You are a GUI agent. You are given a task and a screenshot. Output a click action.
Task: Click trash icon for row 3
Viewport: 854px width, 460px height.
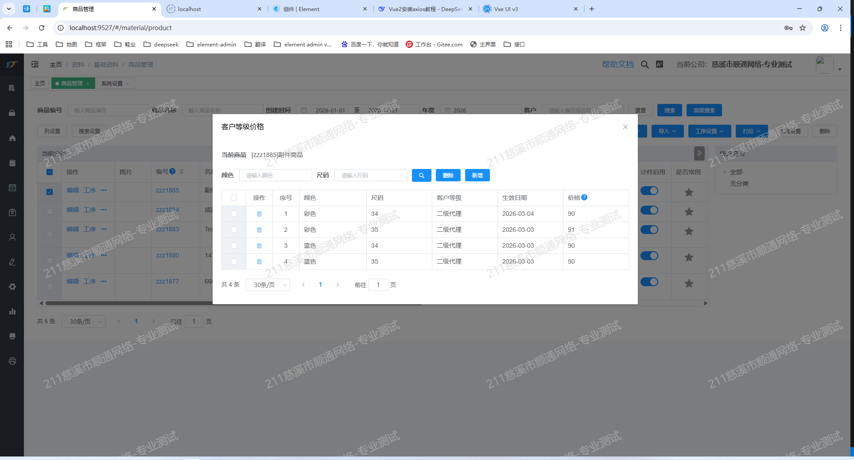click(x=259, y=246)
